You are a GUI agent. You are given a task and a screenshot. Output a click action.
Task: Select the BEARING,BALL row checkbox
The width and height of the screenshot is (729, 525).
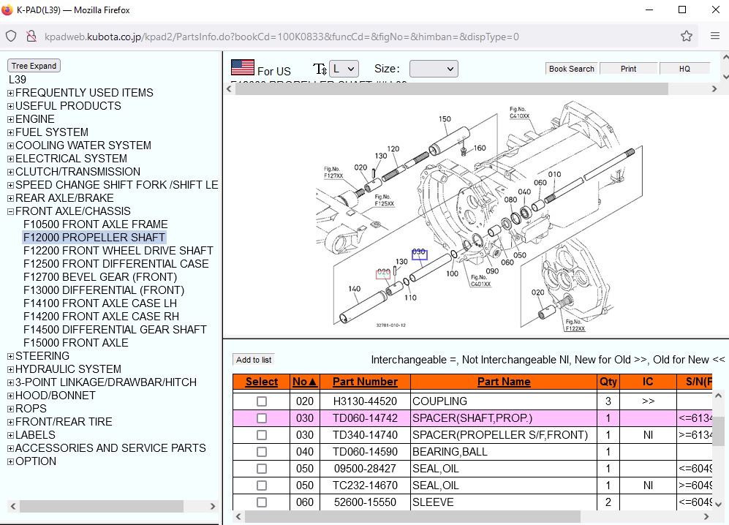coord(262,452)
